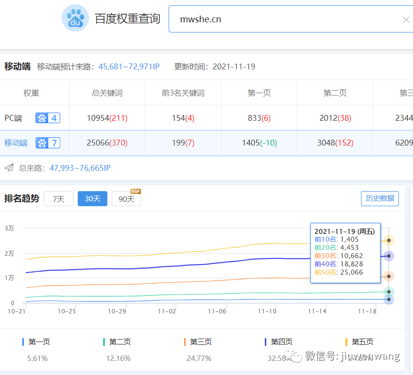The image size is (413, 375).
Task: Click the green 前20名 data point on chart
Action: (x=389, y=292)
